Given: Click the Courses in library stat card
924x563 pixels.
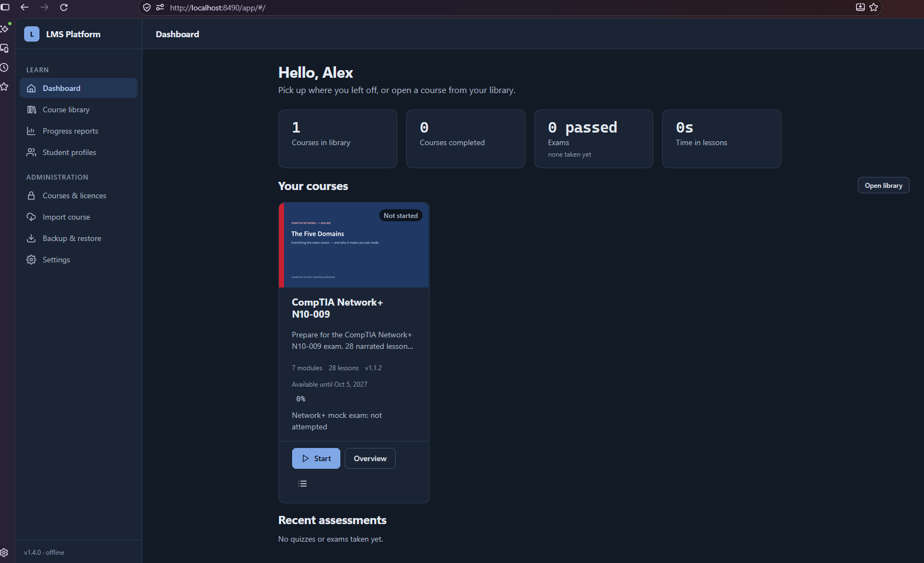Looking at the screenshot, I should click(x=338, y=139).
